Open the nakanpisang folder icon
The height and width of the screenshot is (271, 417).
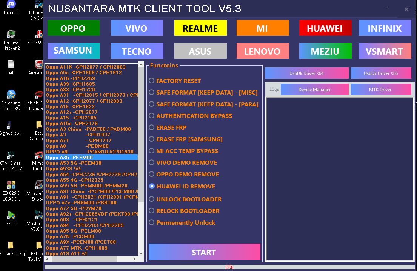click(x=11, y=249)
